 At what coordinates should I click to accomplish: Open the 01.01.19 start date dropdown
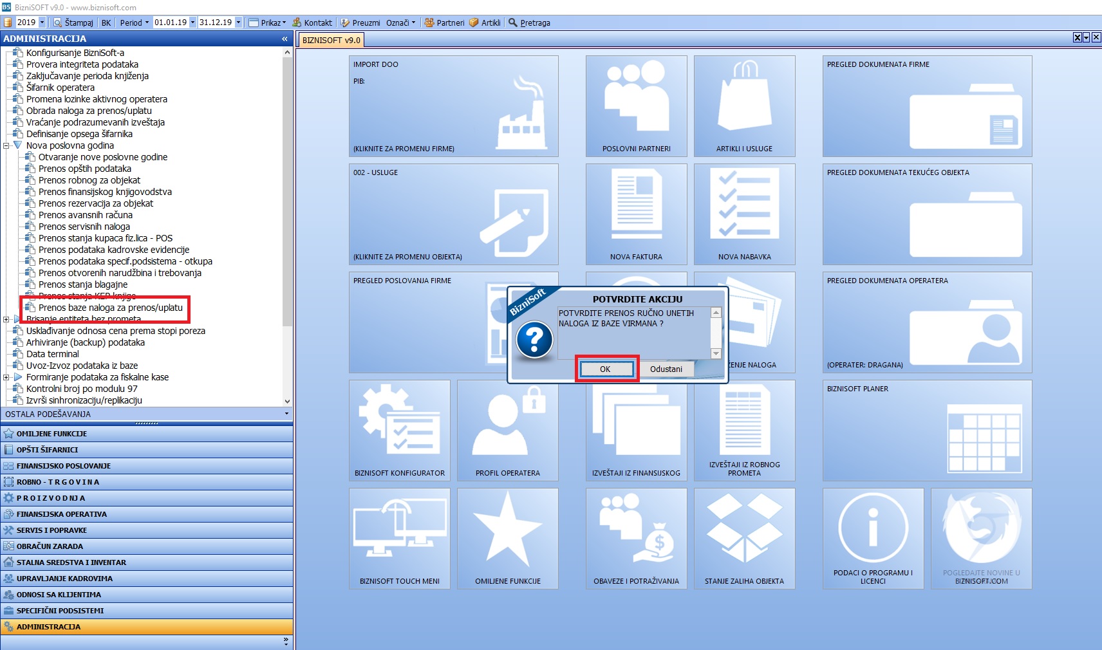pyautogui.click(x=193, y=23)
